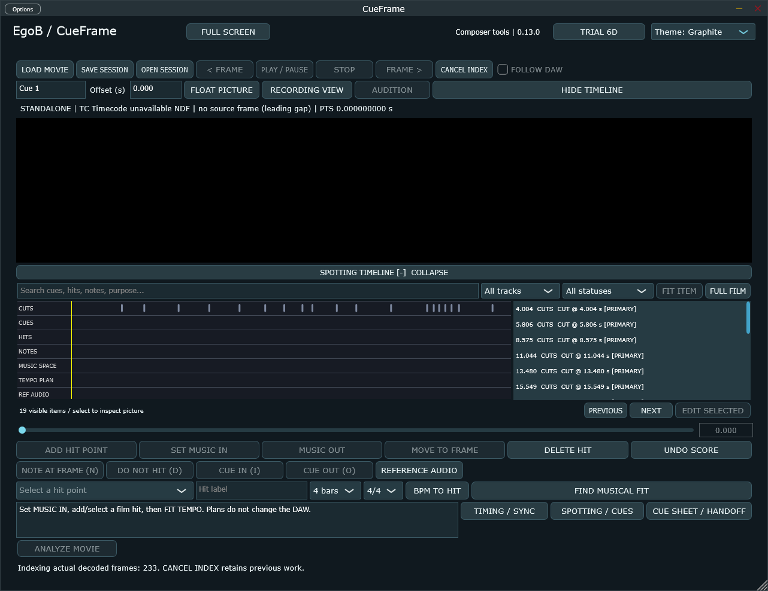This screenshot has width=768, height=591.
Task: Click FULL FILM
Action: point(728,291)
